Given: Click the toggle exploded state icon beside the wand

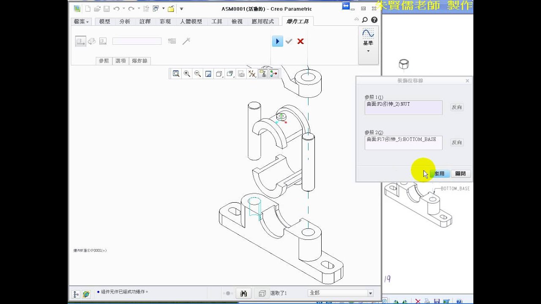Looking at the screenshot, I should coord(172,41).
